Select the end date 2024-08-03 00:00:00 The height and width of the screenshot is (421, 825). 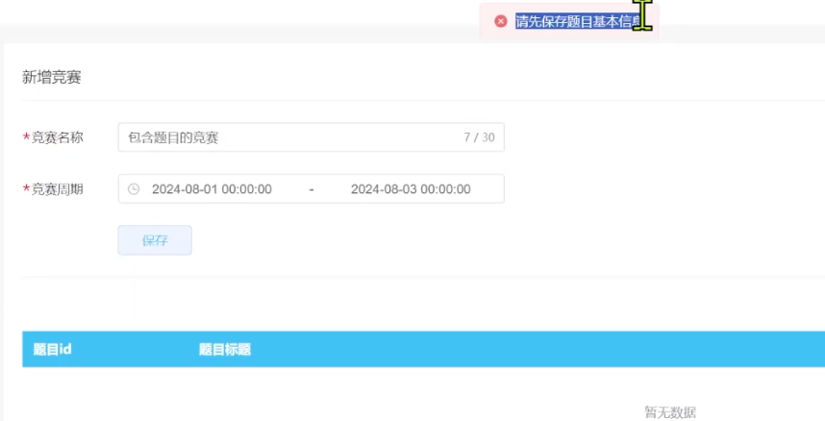[x=411, y=189]
